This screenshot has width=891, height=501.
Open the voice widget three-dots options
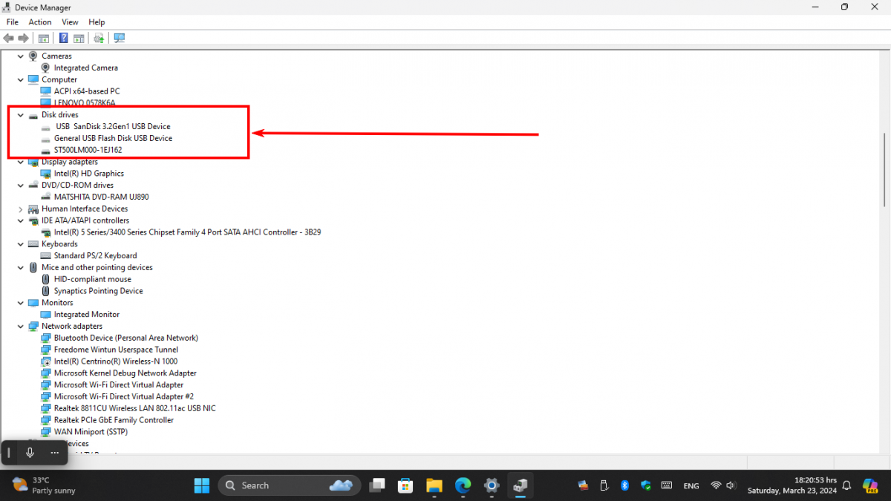(x=54, y=452)
